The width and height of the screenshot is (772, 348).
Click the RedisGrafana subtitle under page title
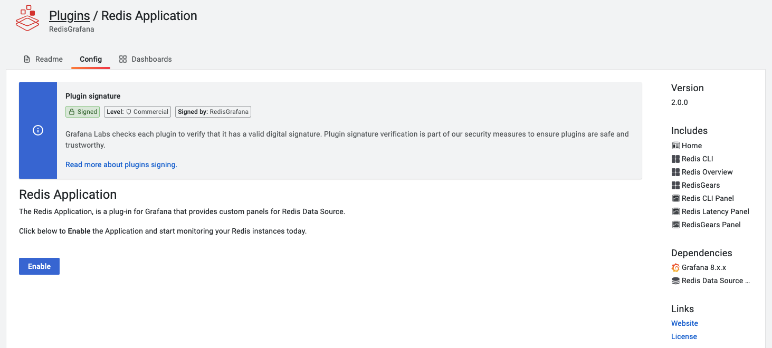[x=72, y=29]
